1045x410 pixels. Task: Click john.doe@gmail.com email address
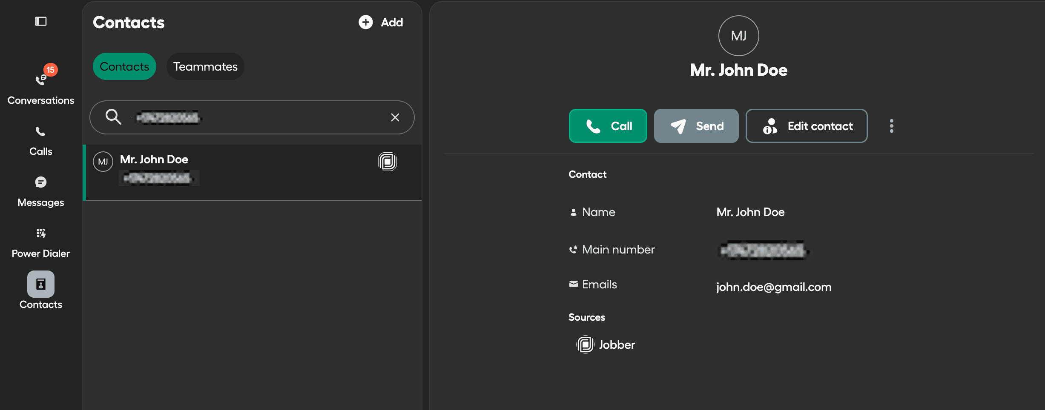coord(773,286)
